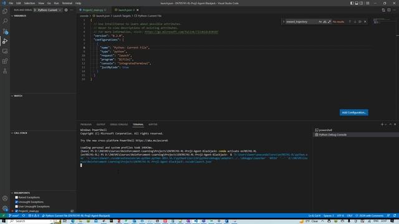This screenshot has height=224, width=399.
Task: Toggle Raised Exceptions breakpoint checkbox
Action: pos(17,197)
